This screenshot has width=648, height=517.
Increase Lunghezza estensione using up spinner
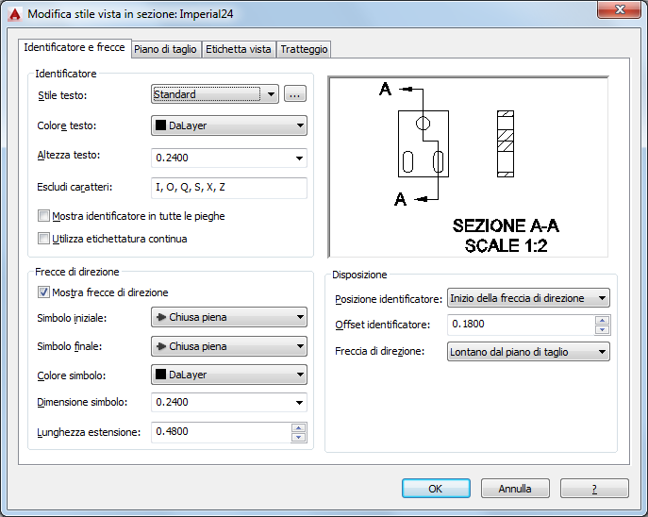tap(298, 428)
